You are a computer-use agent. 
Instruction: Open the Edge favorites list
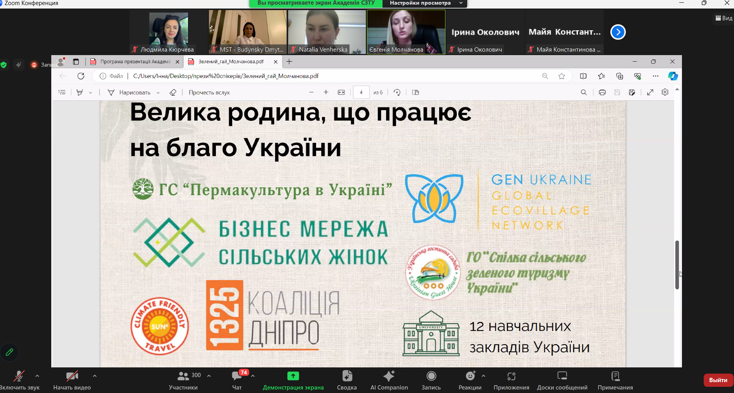pos(602,76)
